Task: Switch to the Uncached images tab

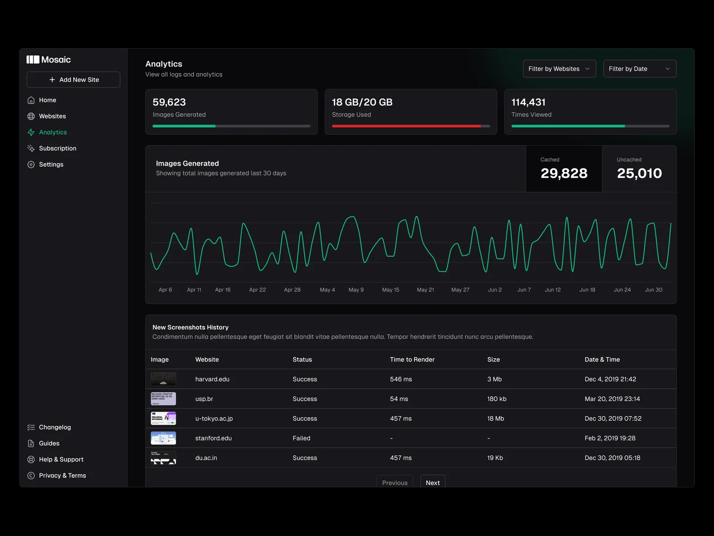Action: click(639, 169)
